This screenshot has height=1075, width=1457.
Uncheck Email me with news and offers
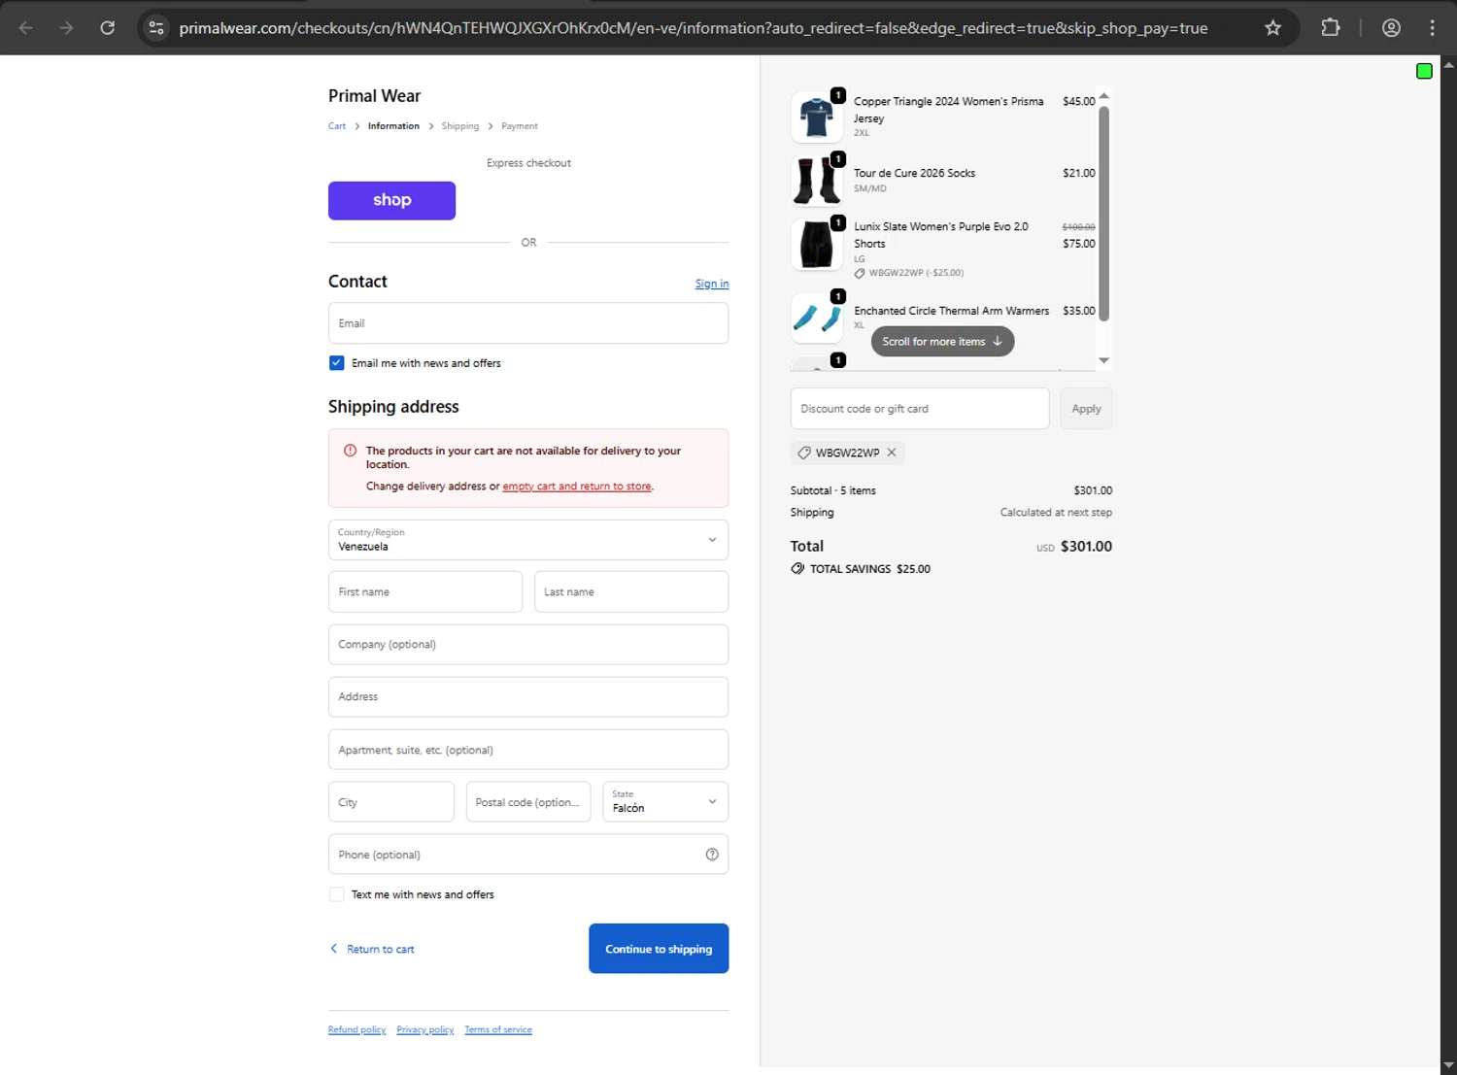click(336, 363)
